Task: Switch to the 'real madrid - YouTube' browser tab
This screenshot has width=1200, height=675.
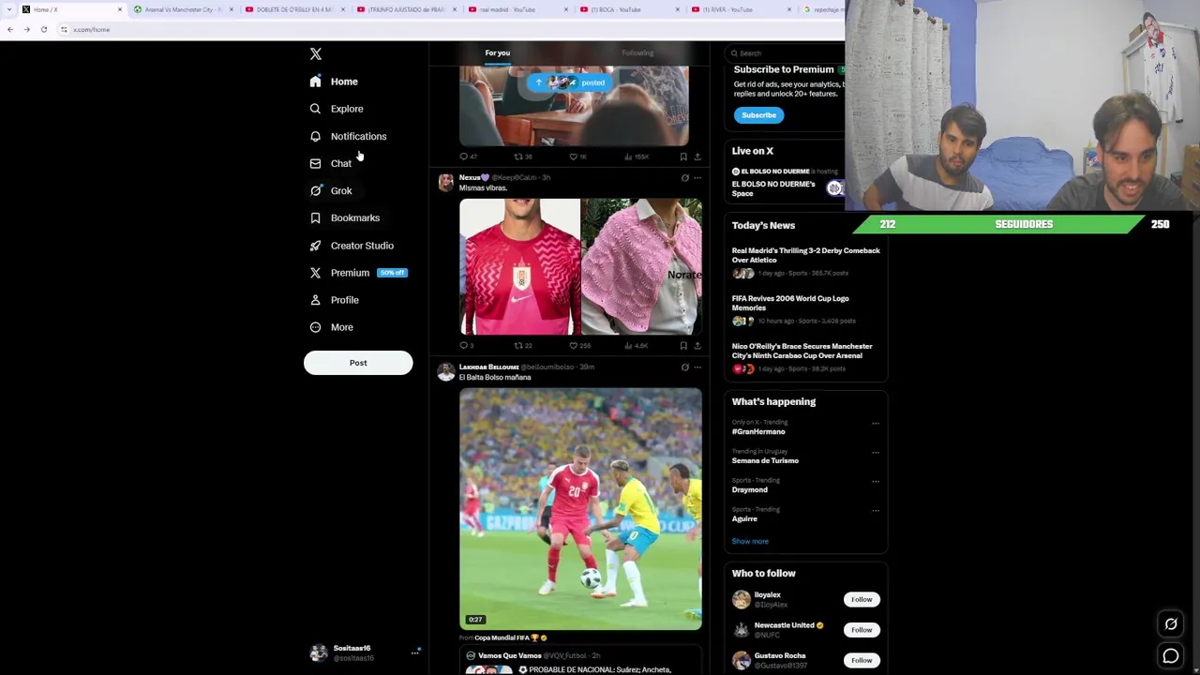Action: (517, 9)
